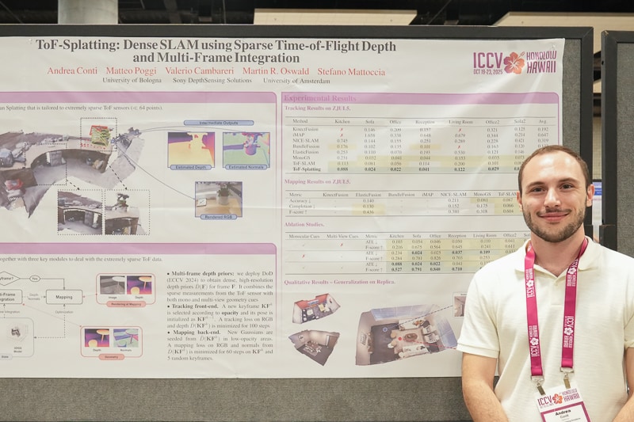Screen dimensions: 634x422
Task: Click the hibiscus flower in ICCV logo
Action: pos(514,63)
